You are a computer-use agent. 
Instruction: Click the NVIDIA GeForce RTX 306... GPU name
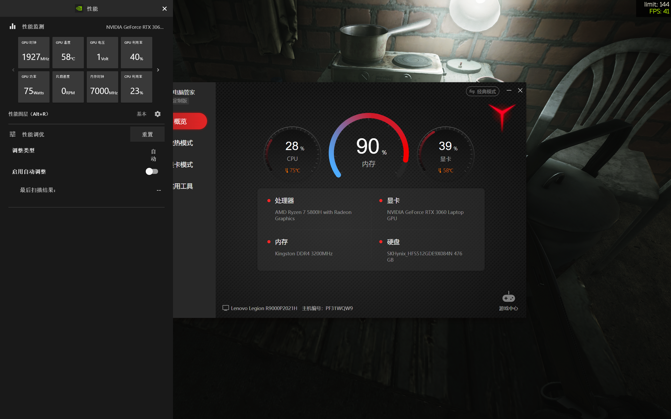click(135, 27)
